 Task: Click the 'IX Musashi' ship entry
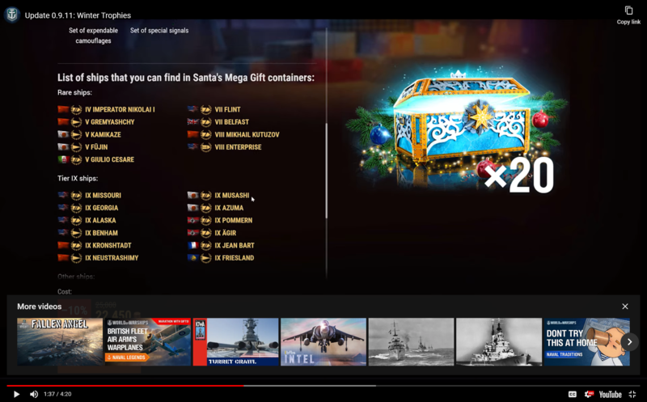[x=218, y=195]
